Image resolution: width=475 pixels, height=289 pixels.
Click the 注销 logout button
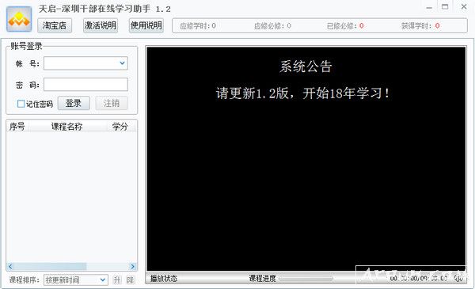112,103
